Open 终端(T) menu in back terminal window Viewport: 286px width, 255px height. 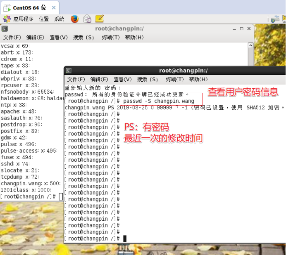pyautogui.click(x=111, y=37)
